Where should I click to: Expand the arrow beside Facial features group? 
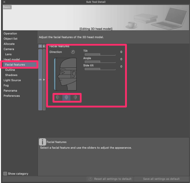point(44,80)
